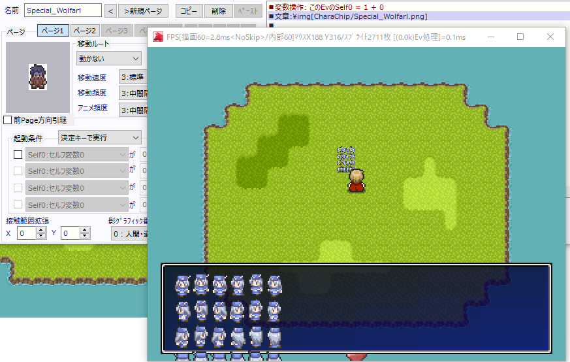Viewport: 570px width, 362px height.
Task: Switch to the ページ2 tab
Action: click(x=84, y=31)
